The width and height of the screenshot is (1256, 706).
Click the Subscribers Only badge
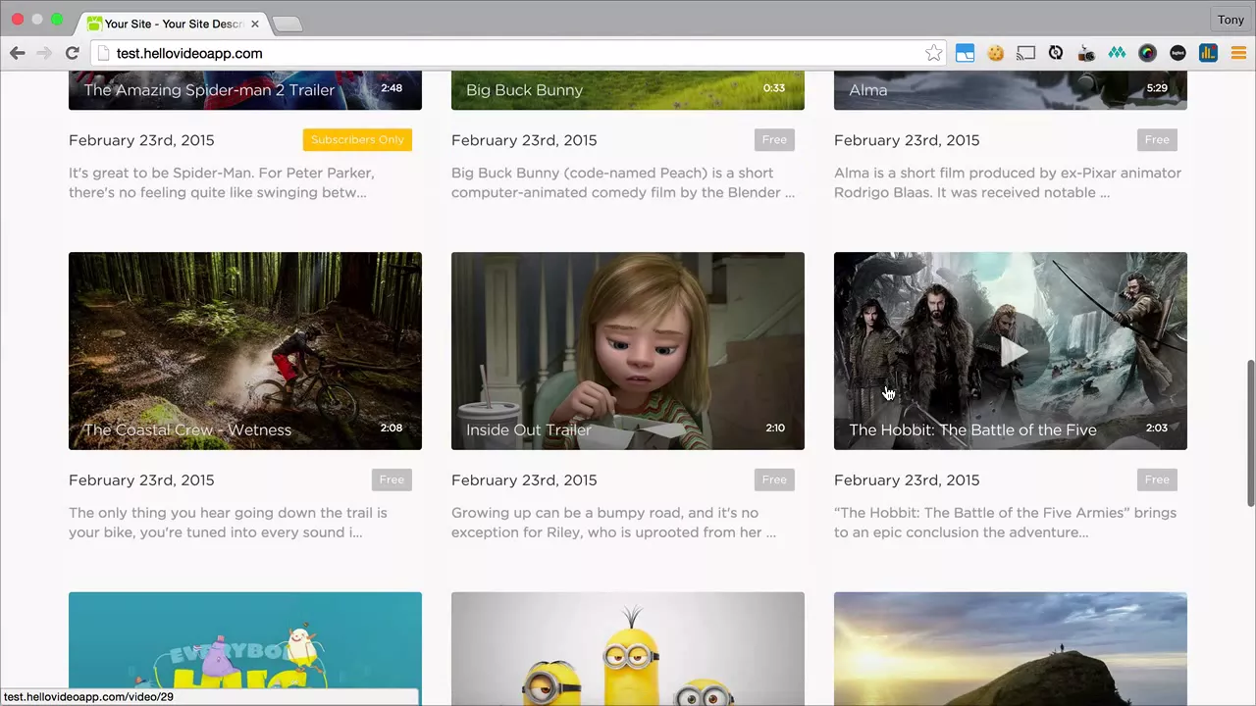pos(357,139)
